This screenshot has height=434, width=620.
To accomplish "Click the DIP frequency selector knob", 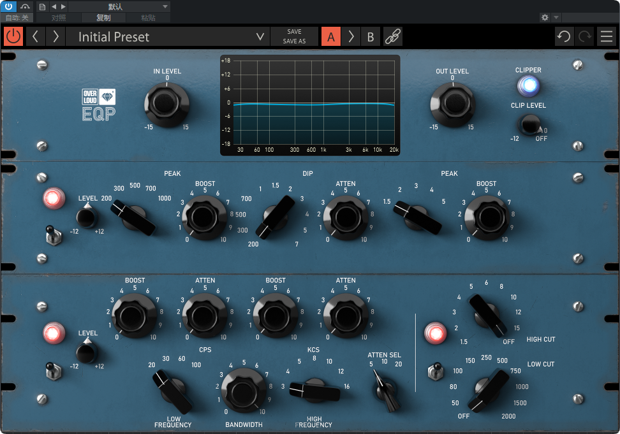I will 275,217.
